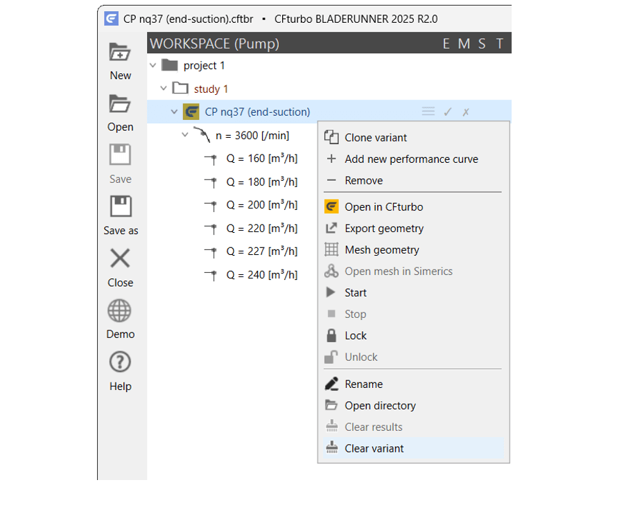Click the study 1 folder icon
Screen dimensions: 617x505
click(180, 88)
